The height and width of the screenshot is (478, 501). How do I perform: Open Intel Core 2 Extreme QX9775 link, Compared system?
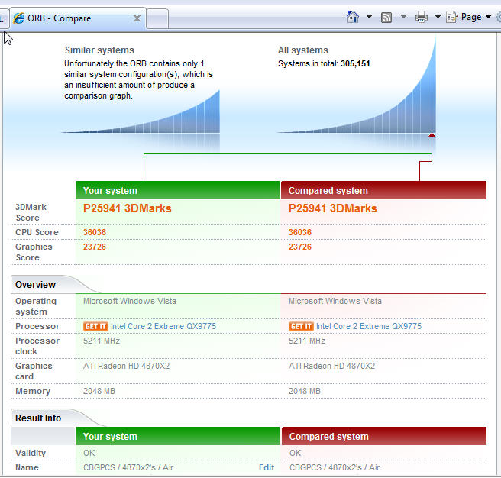(369, 326)
